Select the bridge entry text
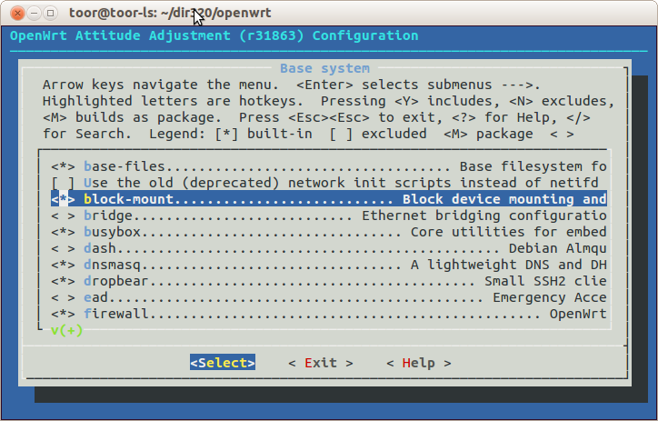 (x=108, y=216)
